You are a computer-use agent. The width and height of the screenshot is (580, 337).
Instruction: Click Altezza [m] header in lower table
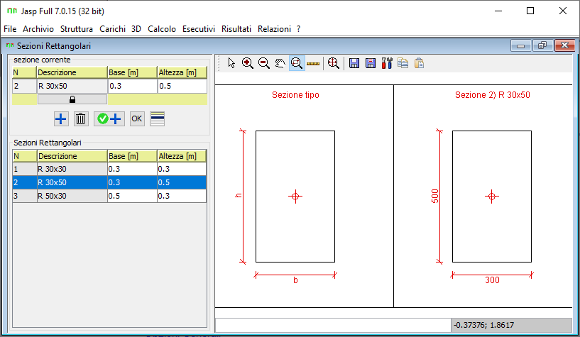point(182,156)
